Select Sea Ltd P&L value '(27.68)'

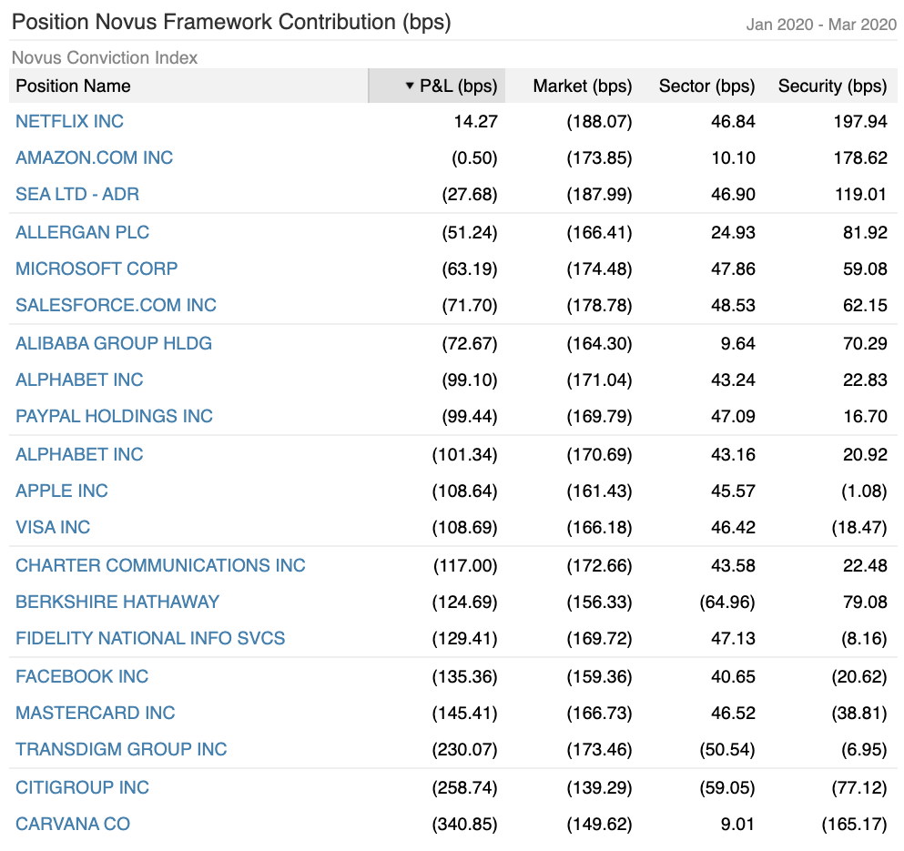[x=470, y=194]
